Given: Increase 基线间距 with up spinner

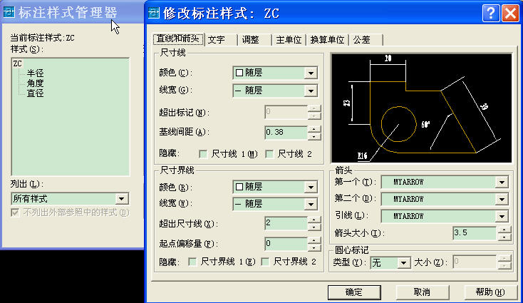Looking at the screenshot, I should point(314,129).
